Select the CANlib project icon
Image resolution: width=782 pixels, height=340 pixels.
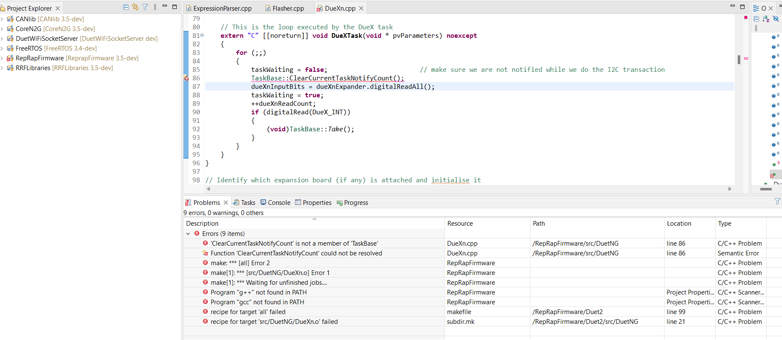coord(10,19)
